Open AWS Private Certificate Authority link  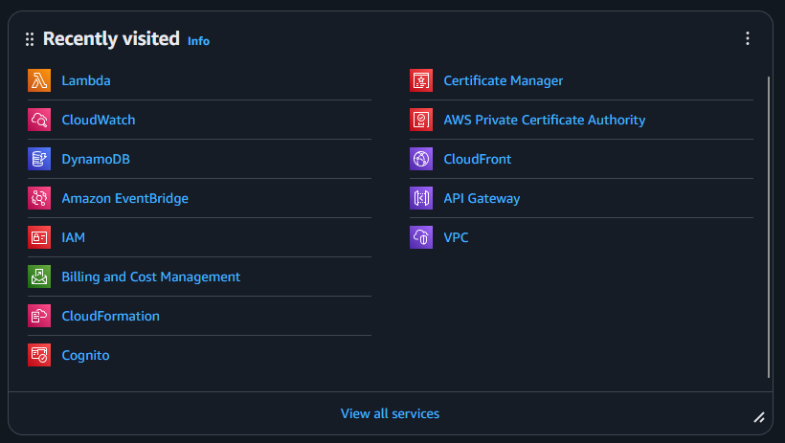point(544,121)
